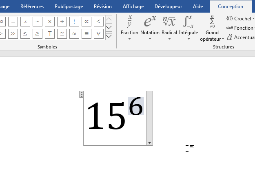
Task: Insert the less than or equal symbol
Action: pyautogui.click(x=25, y=34)
